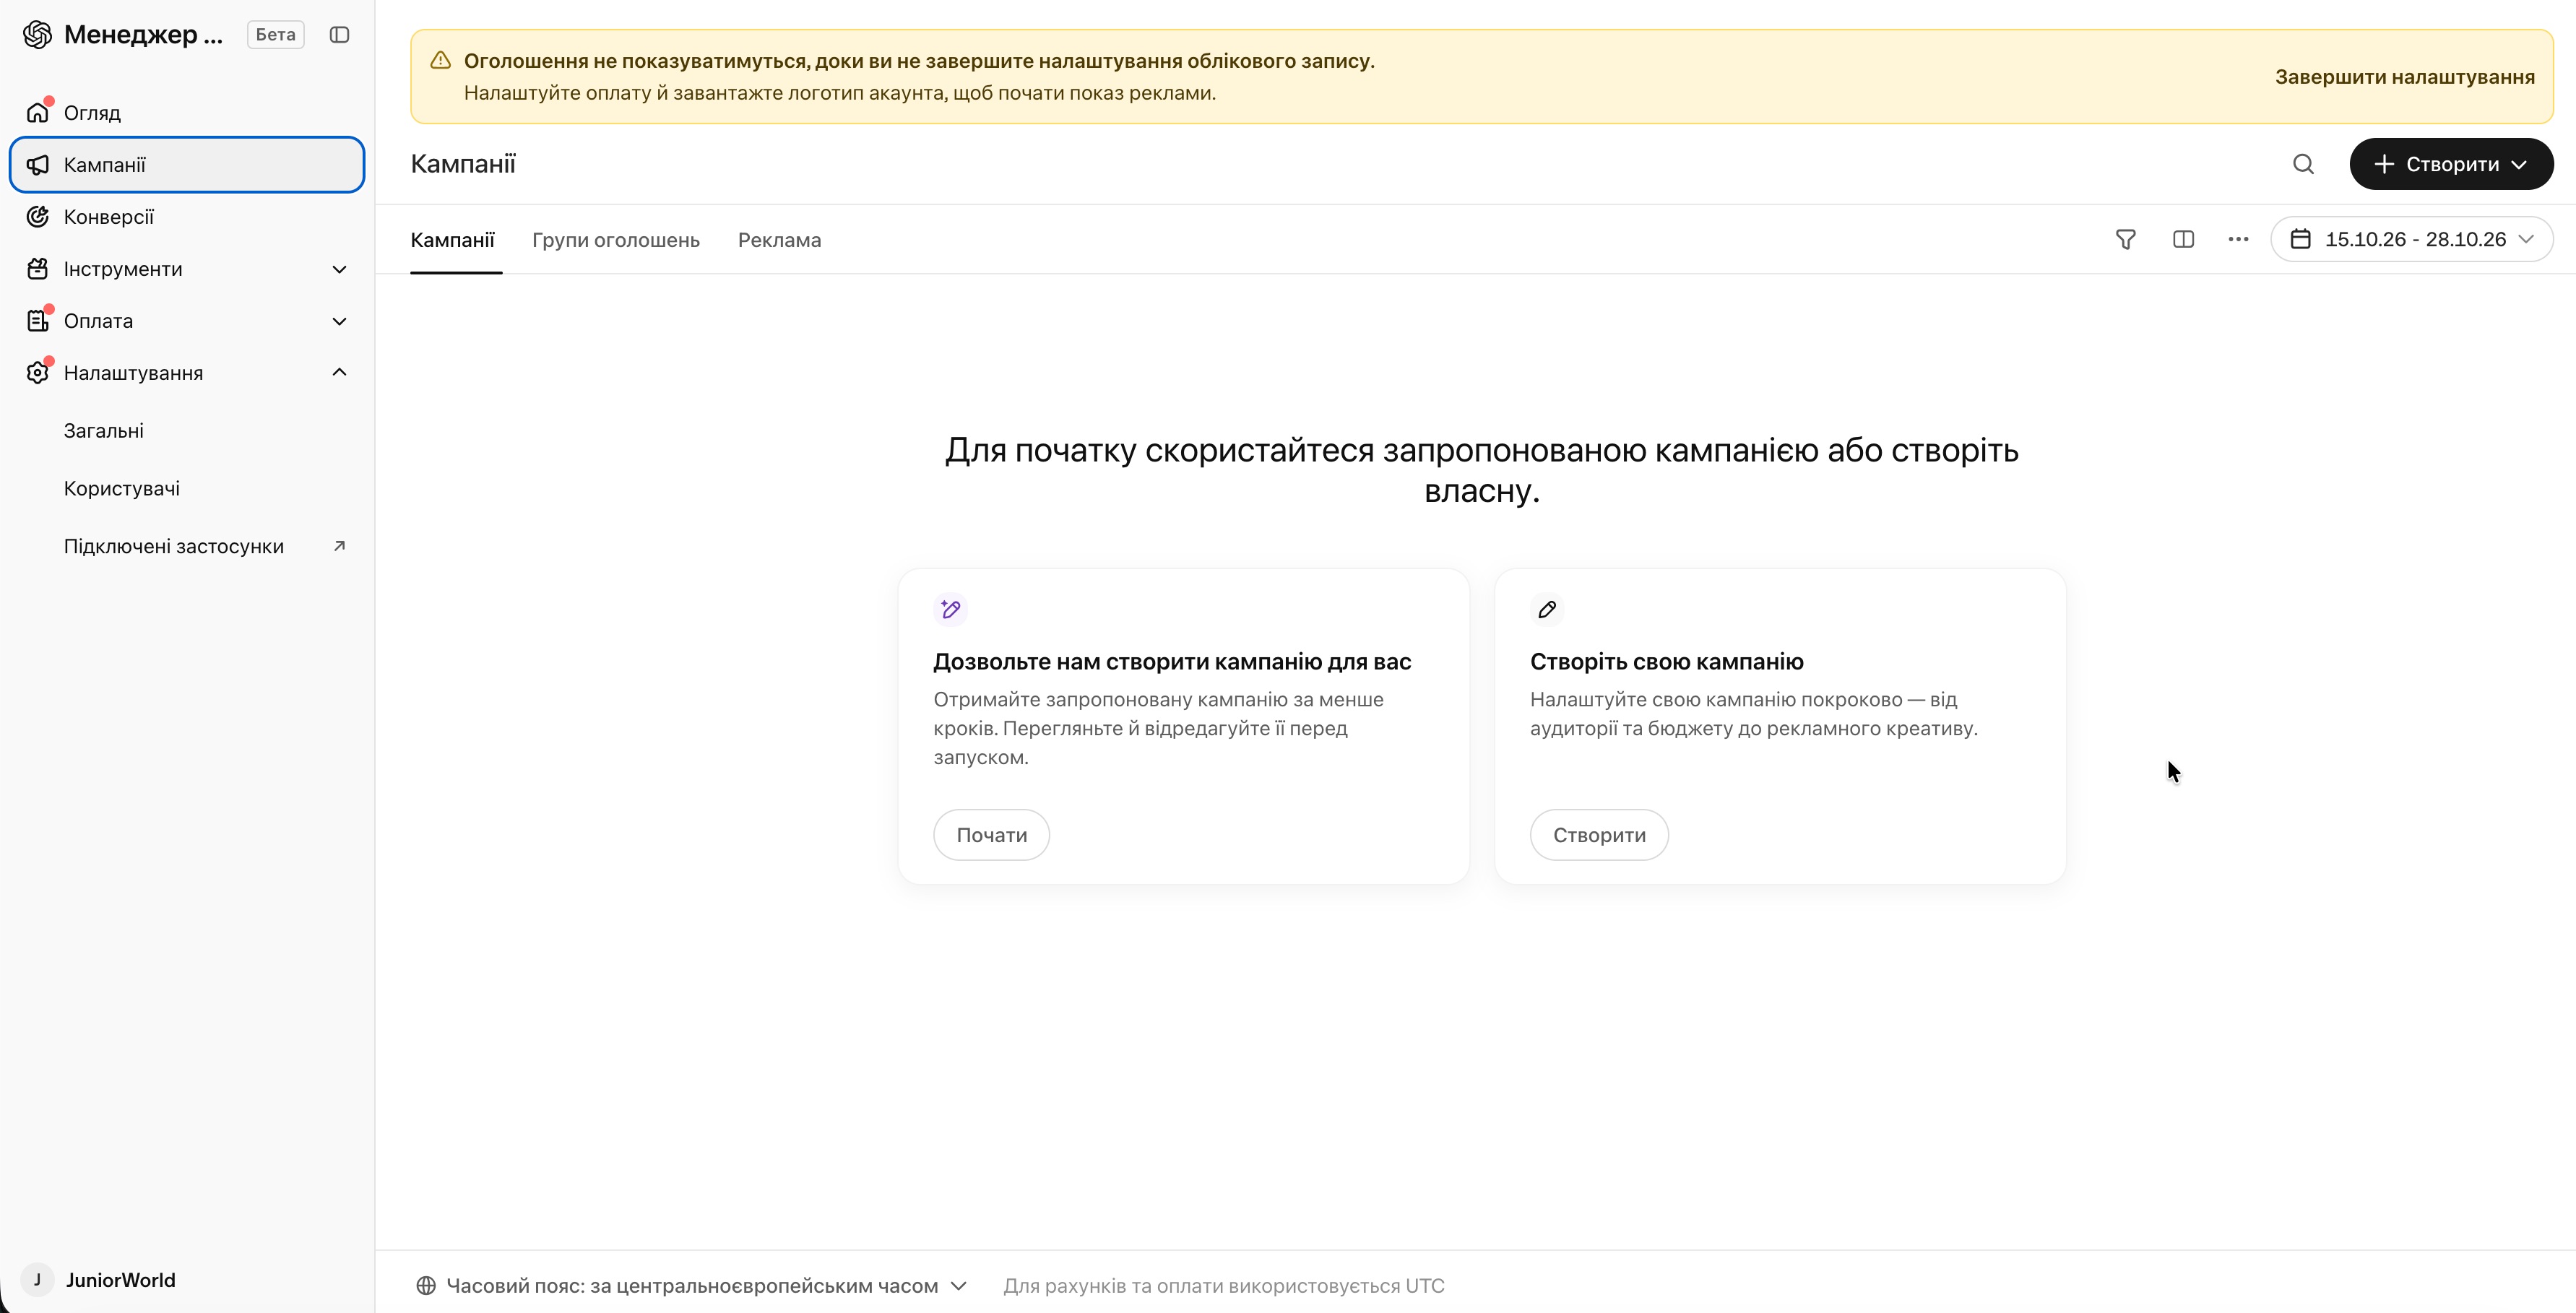Switch to the Реклама tab

(x=779, y=240)
